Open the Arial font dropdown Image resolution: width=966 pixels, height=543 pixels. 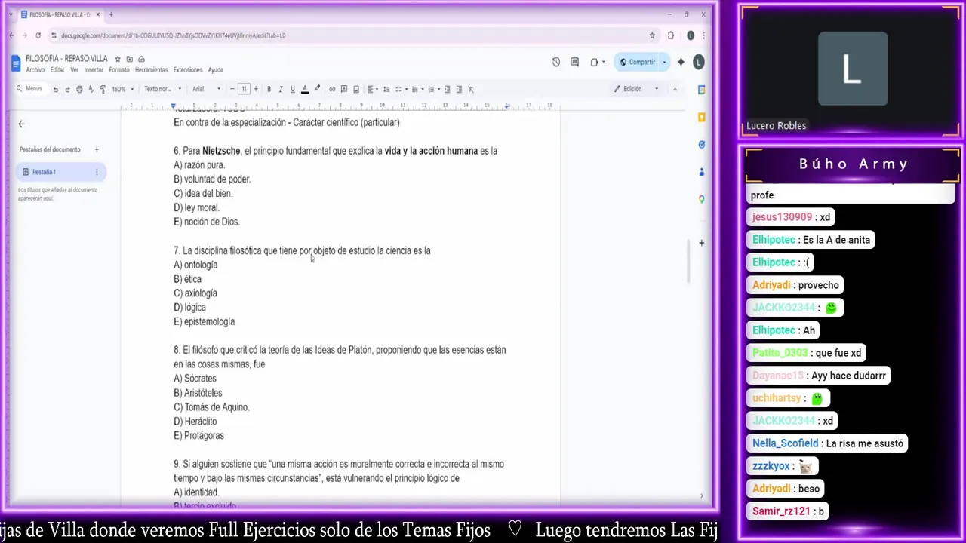(x=206, y=89)
